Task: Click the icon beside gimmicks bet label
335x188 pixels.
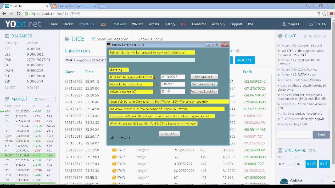Action: [x=156, y=85]
